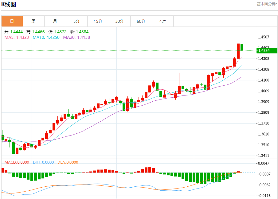Click the 1.3411 price axis label
Viewport: 278px width, 199px height.
[x=264, y=156]
